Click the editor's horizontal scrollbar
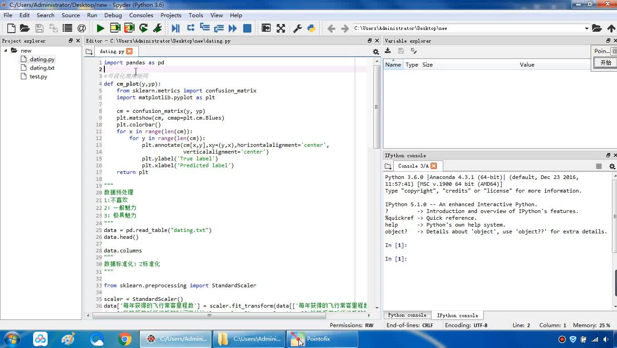617x348 pixels. (x=209, y=315)
